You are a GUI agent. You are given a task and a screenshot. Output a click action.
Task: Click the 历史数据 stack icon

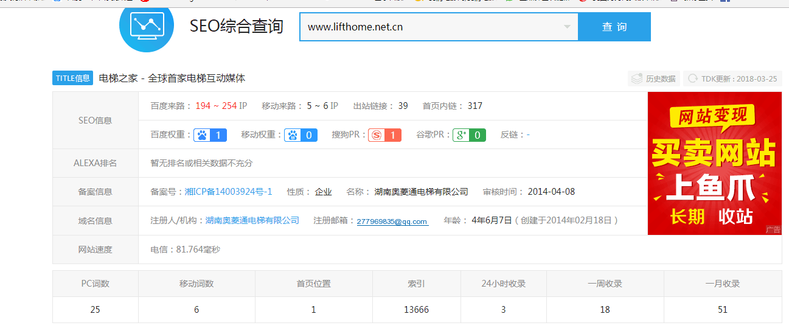(637, 79)
